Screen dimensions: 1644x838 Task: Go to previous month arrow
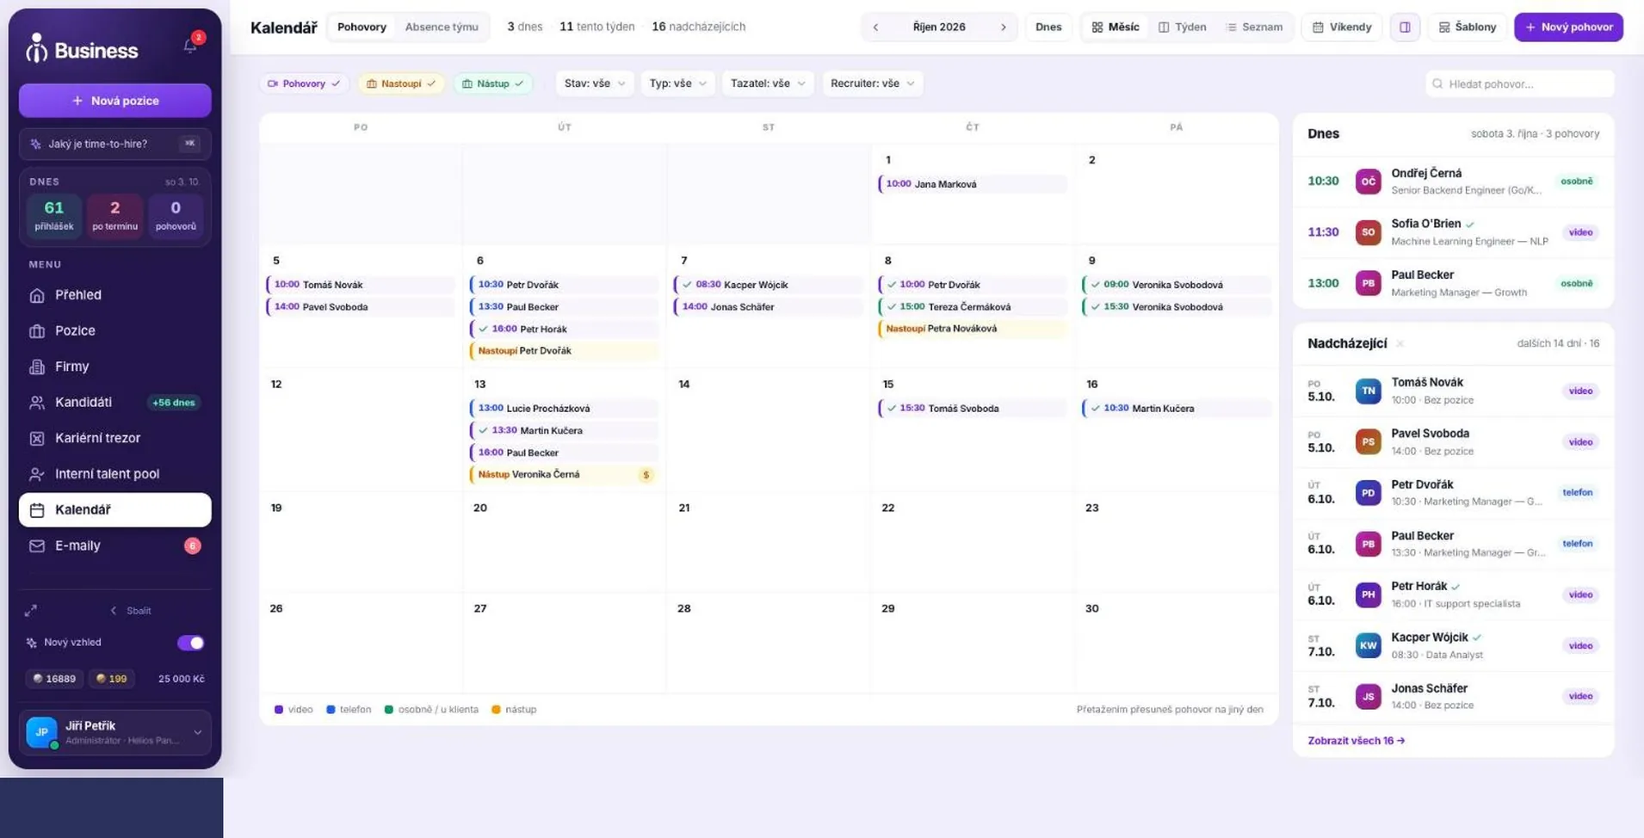(x=875, y=28)
